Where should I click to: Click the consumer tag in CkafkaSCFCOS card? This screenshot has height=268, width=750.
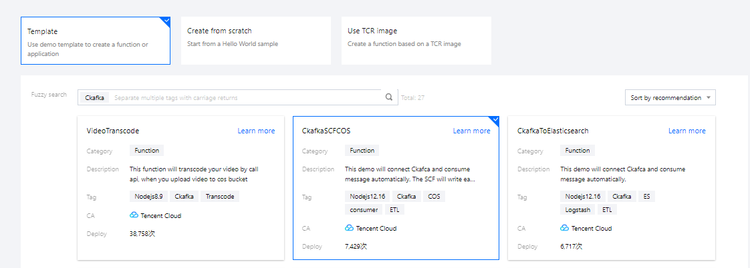[x=364, y=209]
